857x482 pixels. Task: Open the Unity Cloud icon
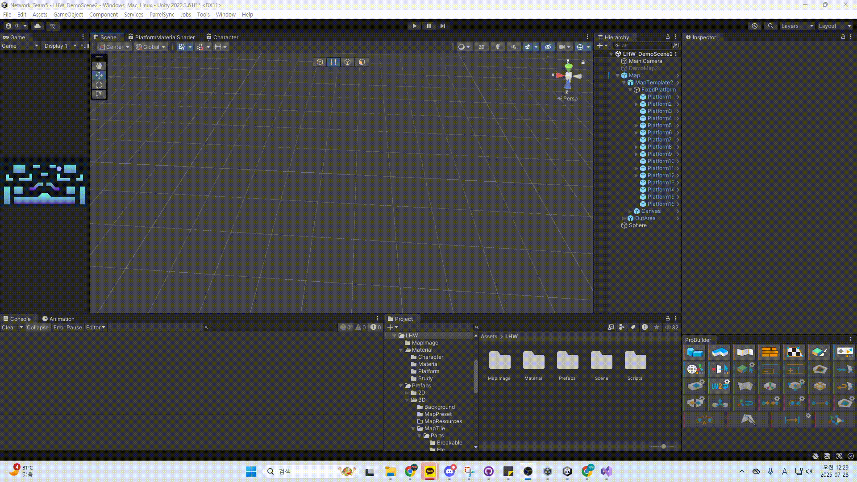[37, 26]
